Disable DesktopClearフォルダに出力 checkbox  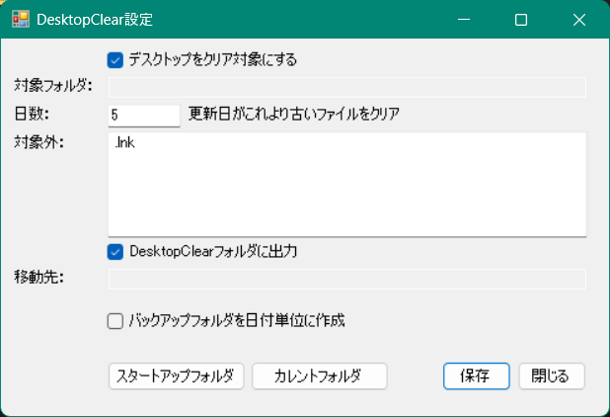coord(115,251)
